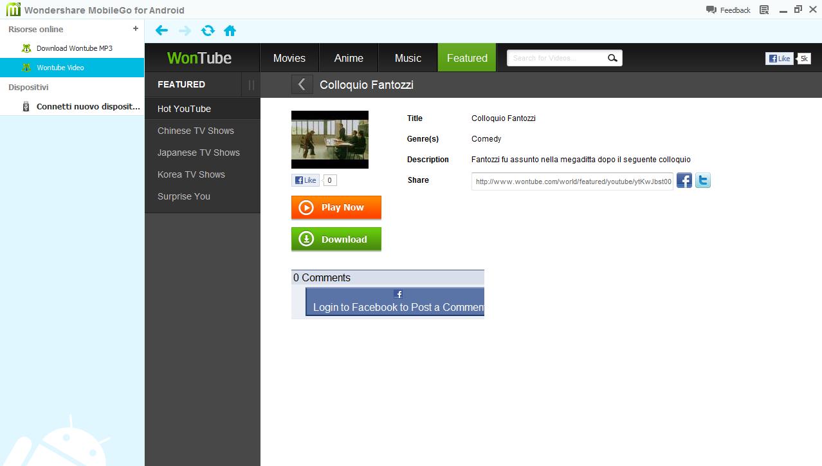
Task: Click Connetti nuovo dispositivo entry
Action: [x=72, y=106]
